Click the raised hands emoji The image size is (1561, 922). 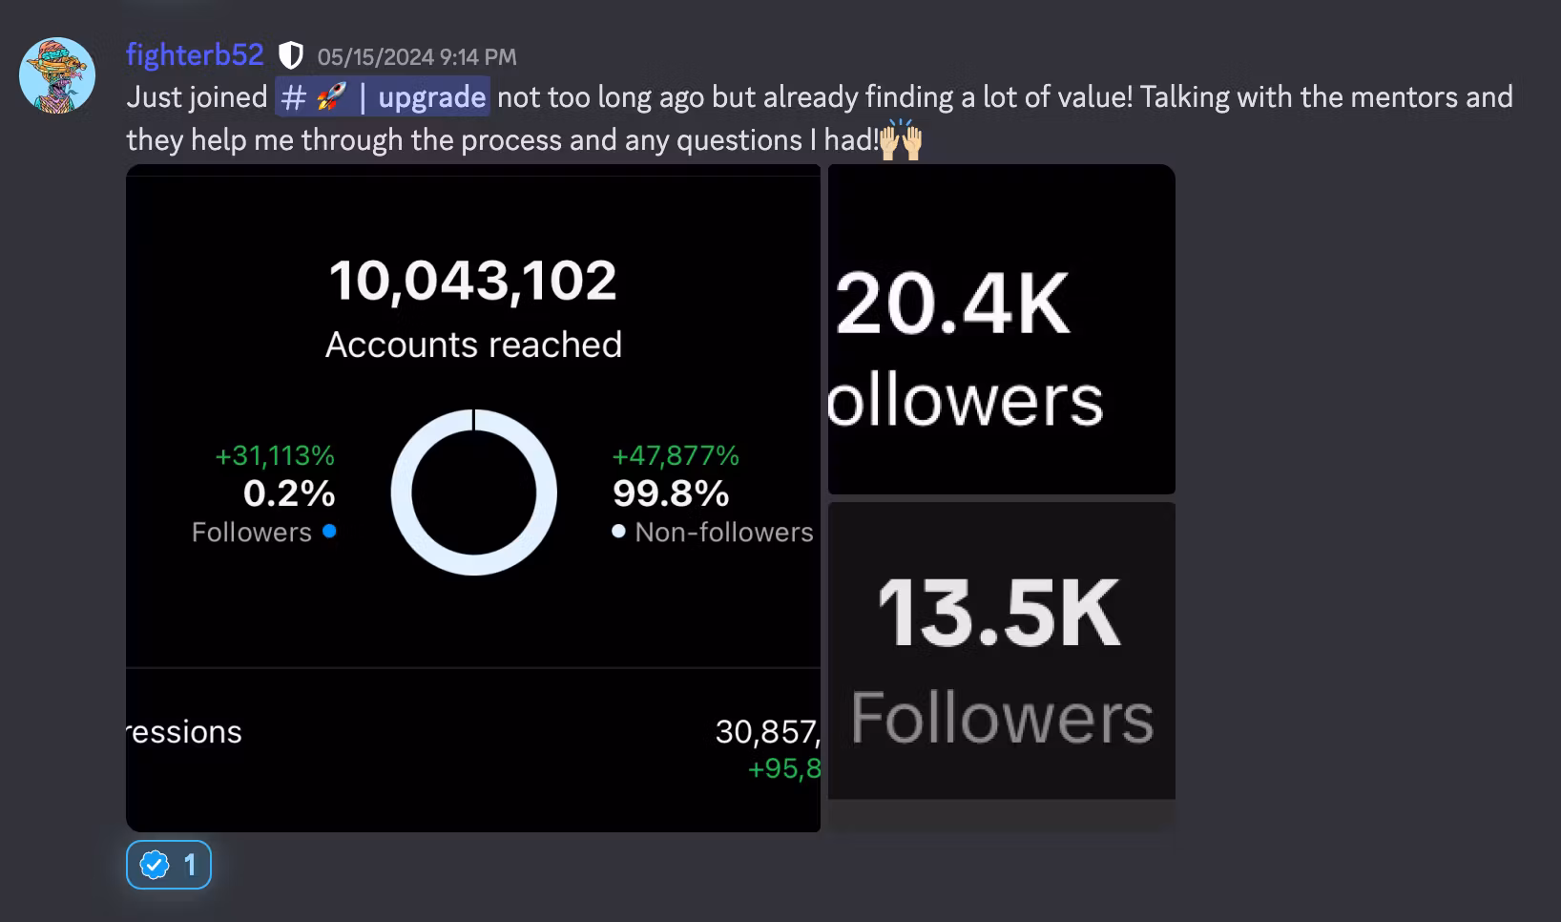coord(901,140)
